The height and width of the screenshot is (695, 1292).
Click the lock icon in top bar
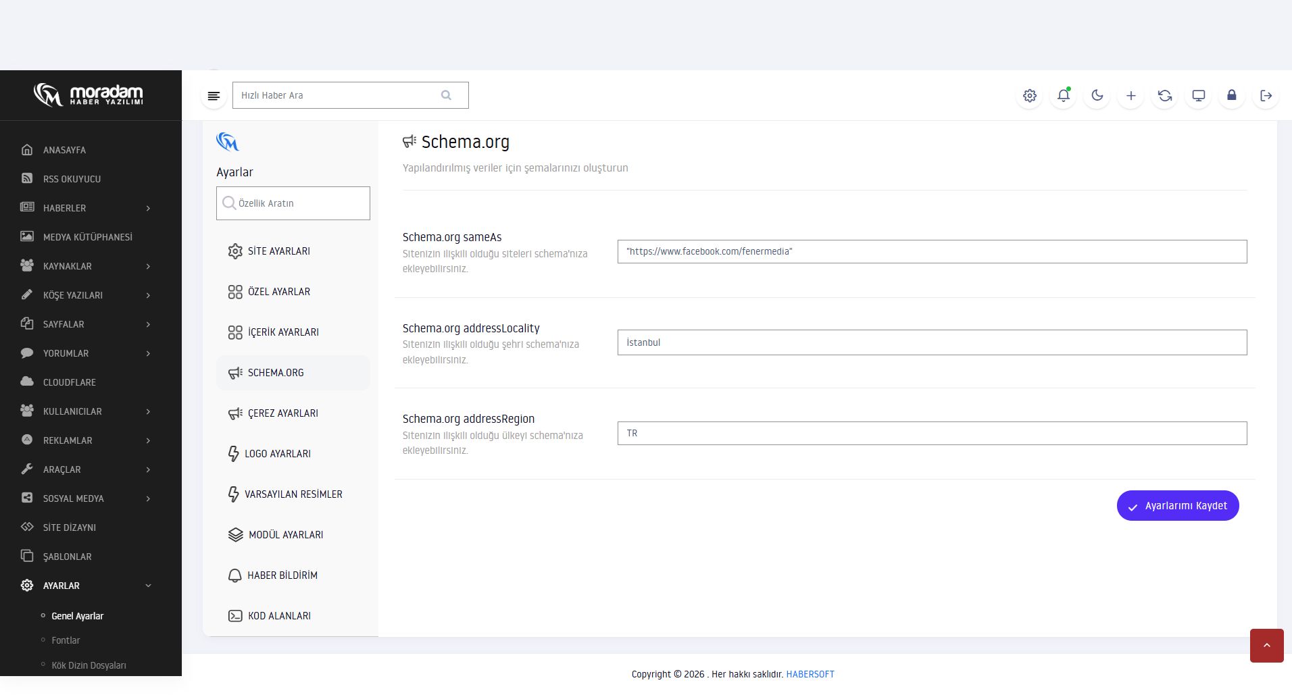(1232, 96)
